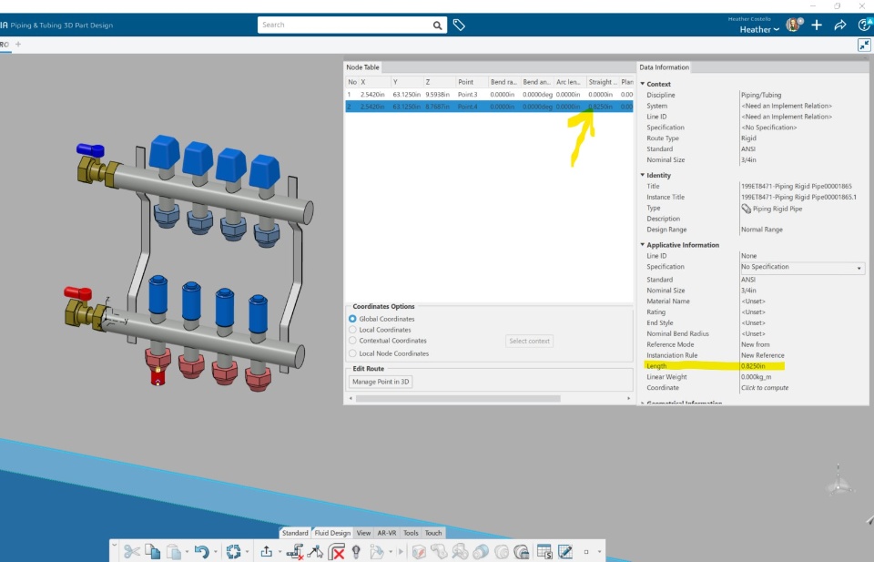Open the Undo history dropdown arrow

coord(215,552)
